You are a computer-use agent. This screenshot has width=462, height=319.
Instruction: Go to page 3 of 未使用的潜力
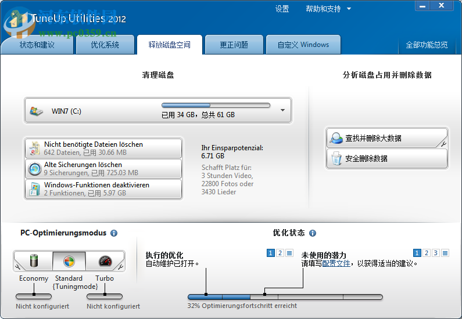pos(436,253)
